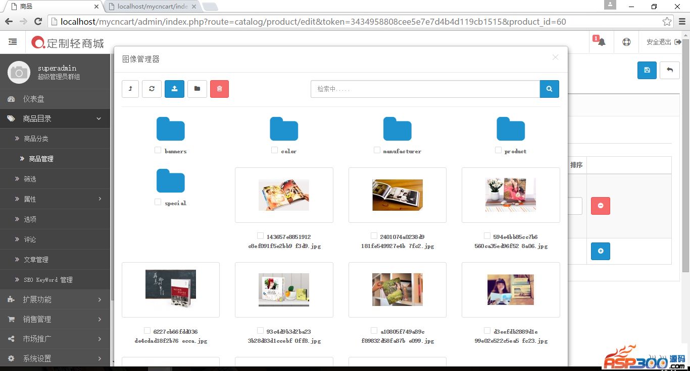This screenshot has height=371, width=690.
Task: Create a new folder via folder icon
Action: pos(197,89)
